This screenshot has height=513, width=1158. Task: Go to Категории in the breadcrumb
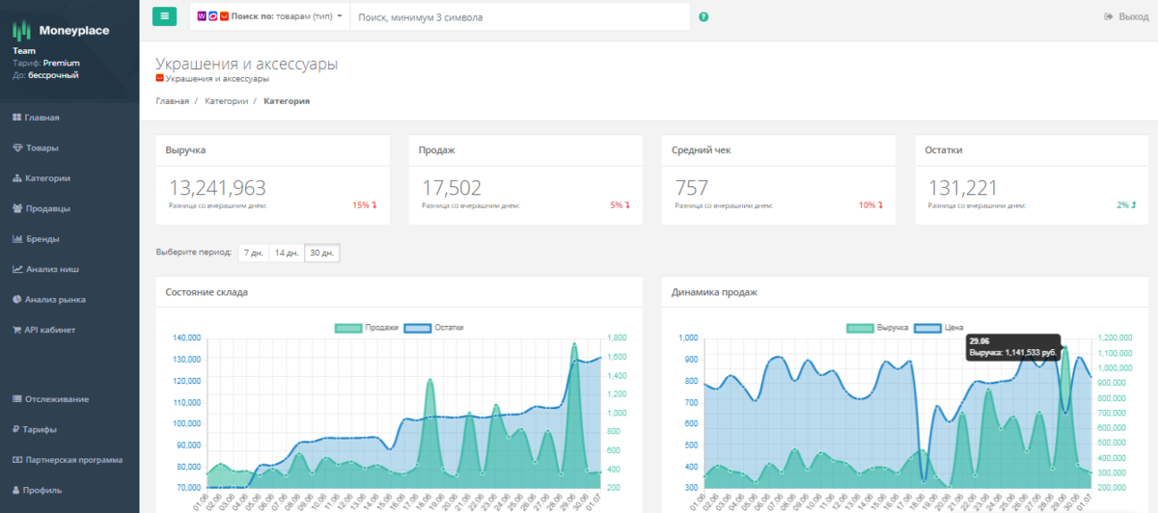click(226, 100)
